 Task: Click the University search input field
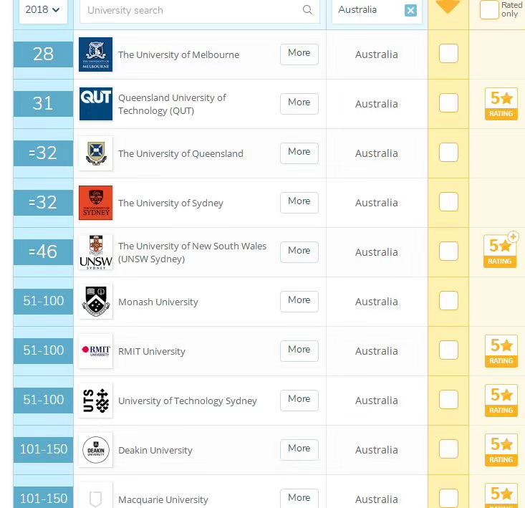pos(192,10)
